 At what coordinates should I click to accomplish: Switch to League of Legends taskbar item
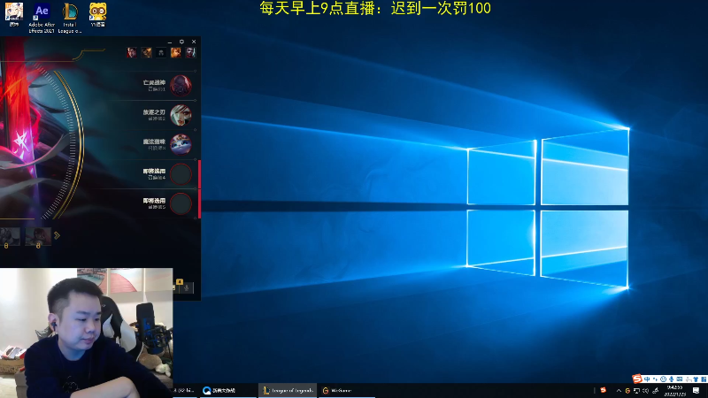288,390
